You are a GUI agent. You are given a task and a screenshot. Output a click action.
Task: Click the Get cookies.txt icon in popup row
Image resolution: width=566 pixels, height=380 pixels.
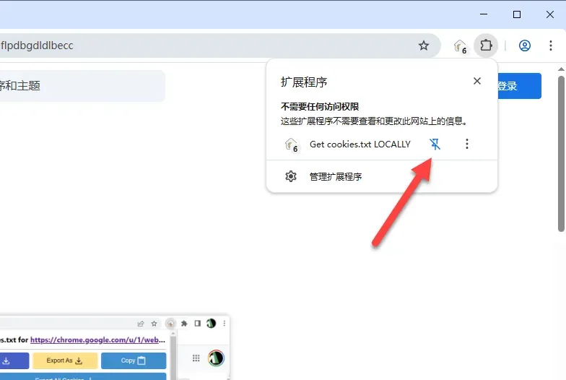pos(292,144)
